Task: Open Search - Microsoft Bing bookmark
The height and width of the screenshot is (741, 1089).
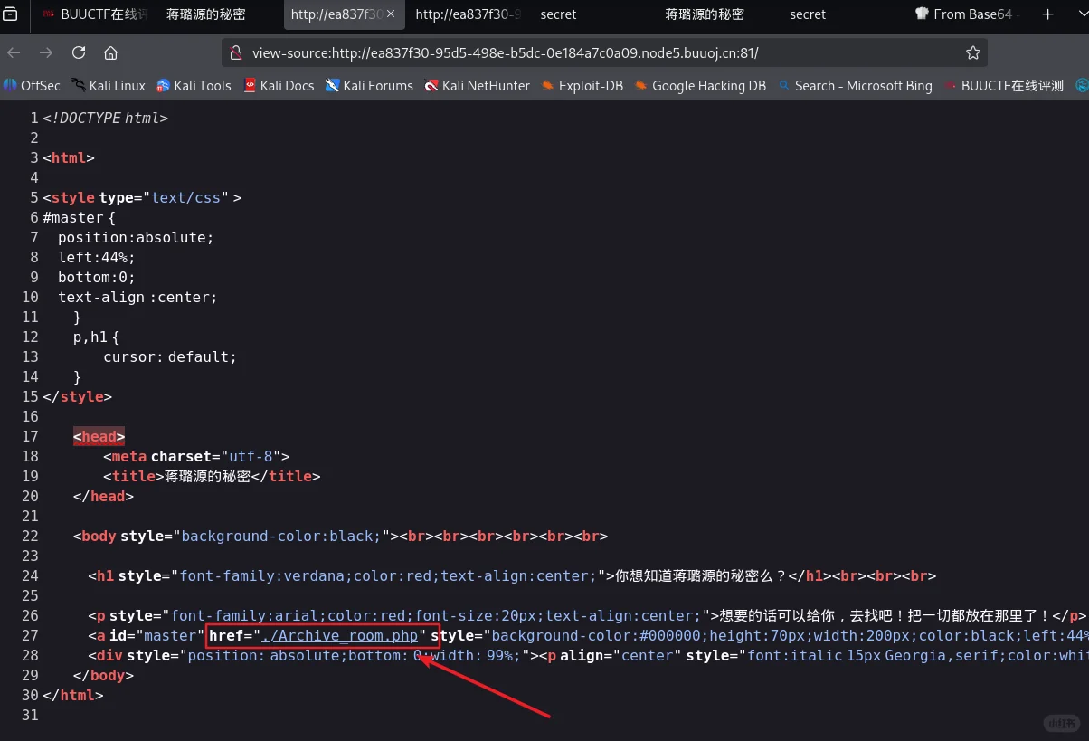Action: click(x=855, y=85)
